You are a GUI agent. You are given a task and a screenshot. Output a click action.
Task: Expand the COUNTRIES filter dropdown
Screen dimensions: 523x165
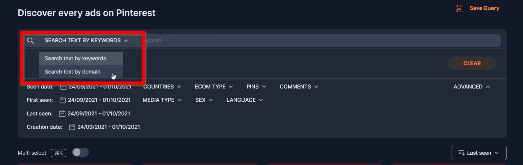tap(162, 86)
